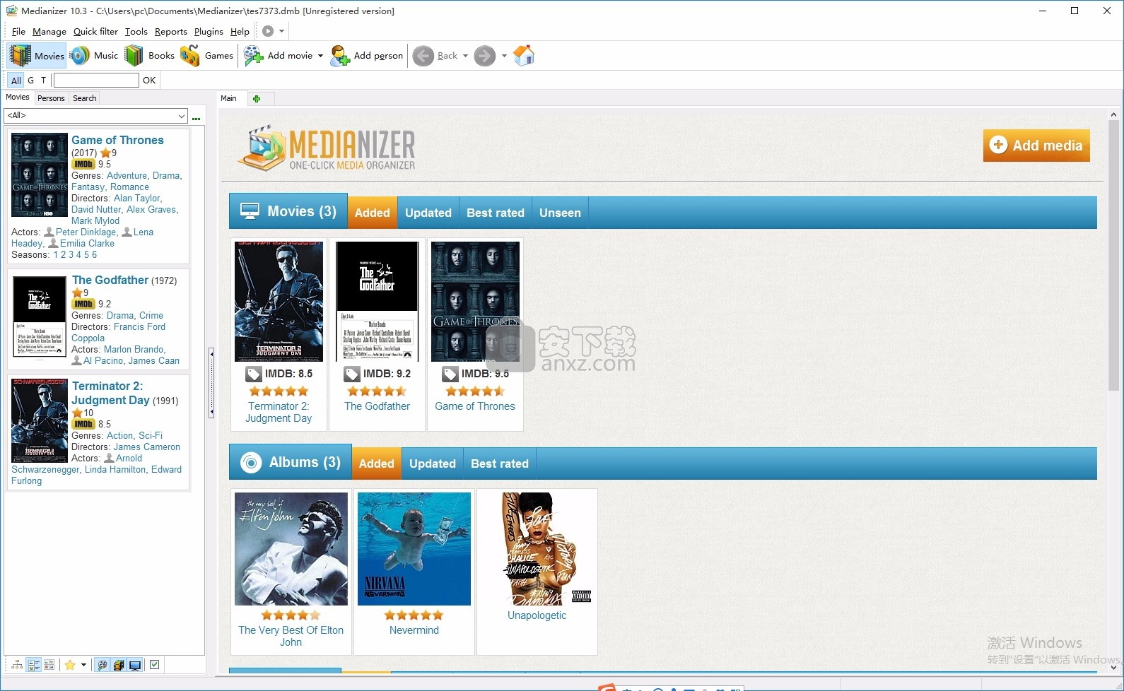Switch to the Persons tab
The width and height of the screenshot is (1124, 691).
(x=51, y=98)
